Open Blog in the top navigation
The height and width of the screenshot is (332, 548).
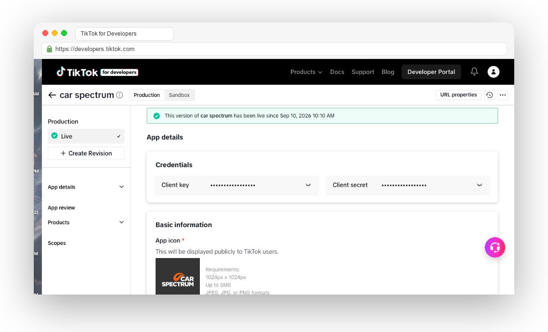click(388, 72)
